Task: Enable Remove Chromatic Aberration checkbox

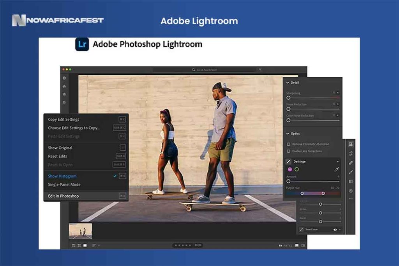Action: (289, 144)
